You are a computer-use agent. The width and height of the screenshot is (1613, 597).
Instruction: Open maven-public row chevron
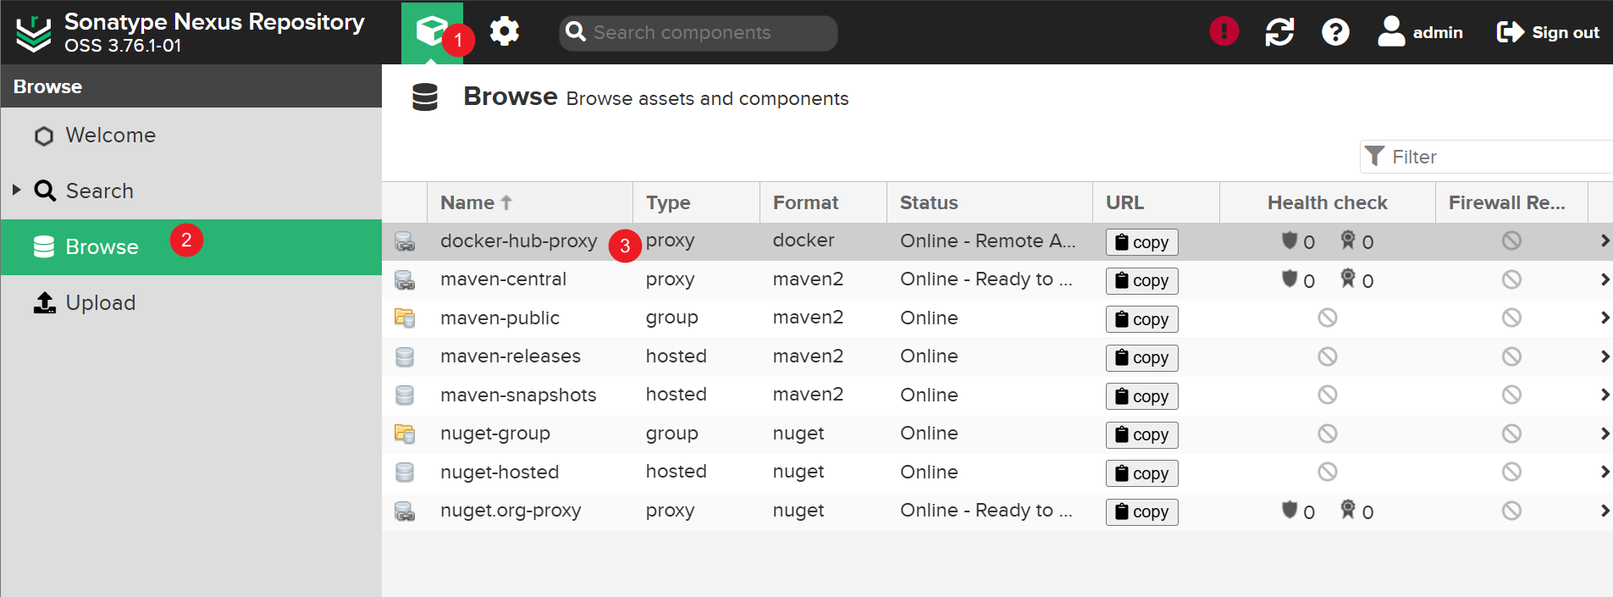pyautogui.click(x=1605, y=318)
